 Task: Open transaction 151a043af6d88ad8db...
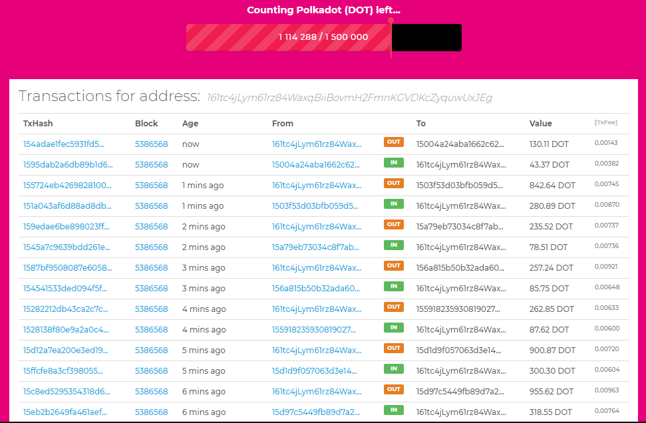coord(67,206)
